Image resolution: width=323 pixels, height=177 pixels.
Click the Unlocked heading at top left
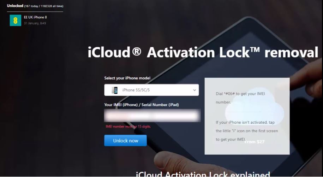(x=15, y=6)
